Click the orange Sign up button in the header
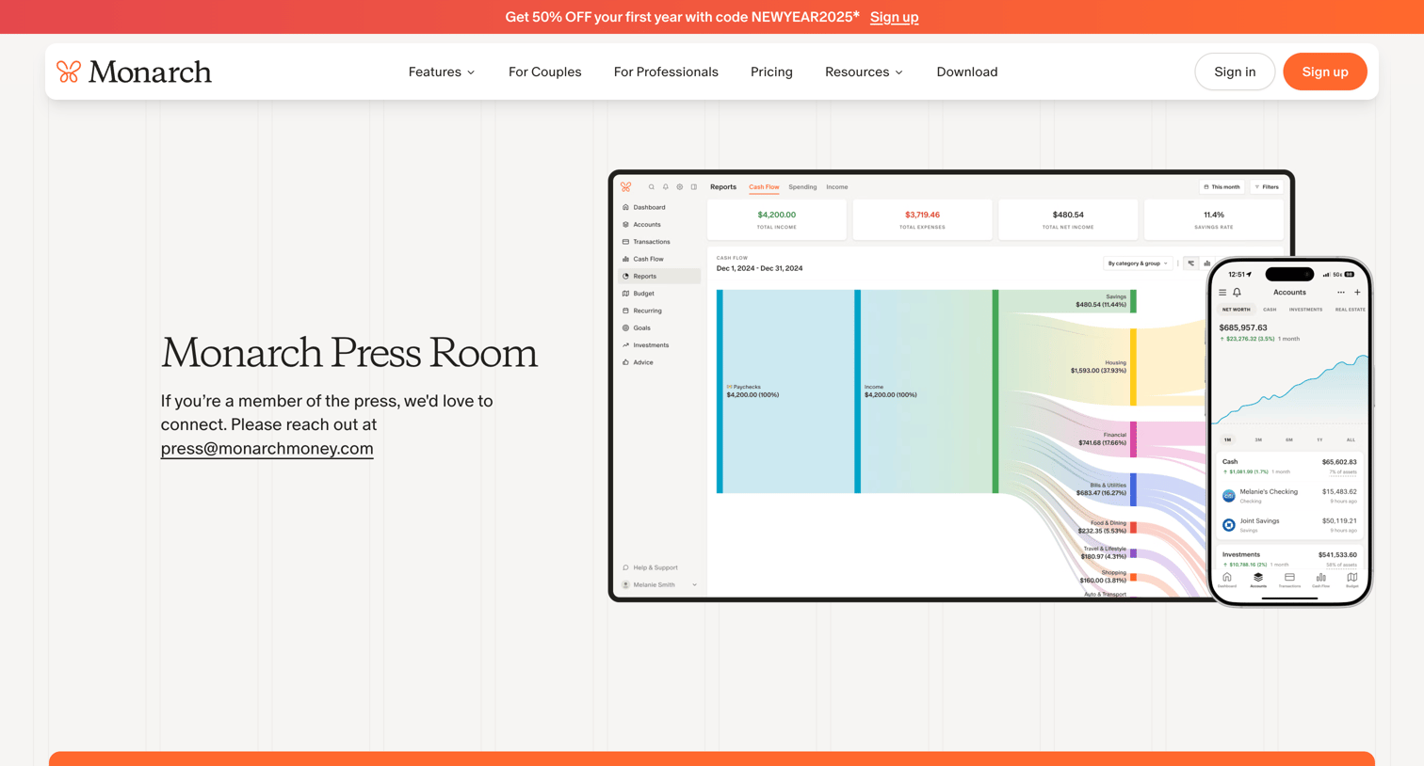This screenshot has width=1424, height=766. tap(1325, 72)
